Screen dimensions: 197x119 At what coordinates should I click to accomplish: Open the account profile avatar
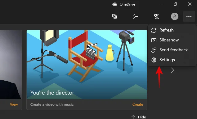175,16
